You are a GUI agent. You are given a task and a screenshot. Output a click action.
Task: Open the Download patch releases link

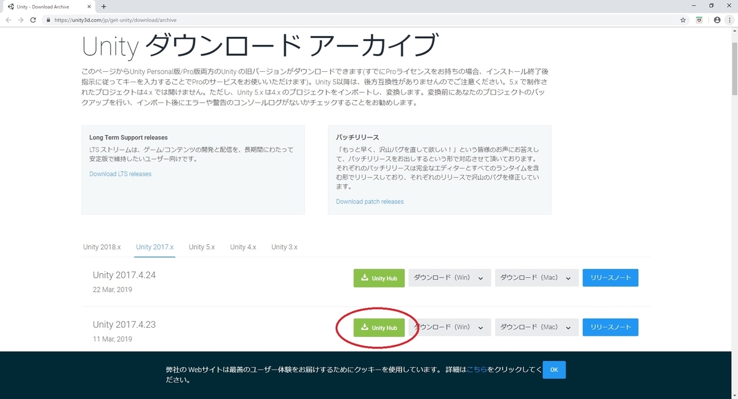coord(370,201)
